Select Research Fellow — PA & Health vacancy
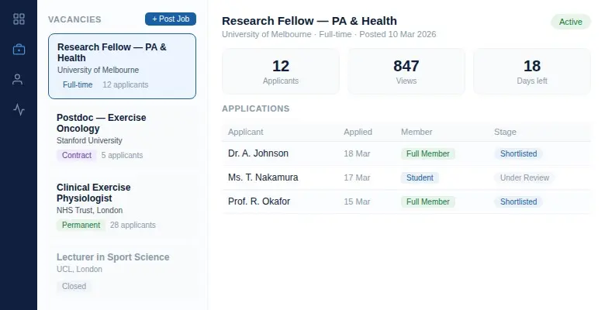605x310 pixels. 122,67
